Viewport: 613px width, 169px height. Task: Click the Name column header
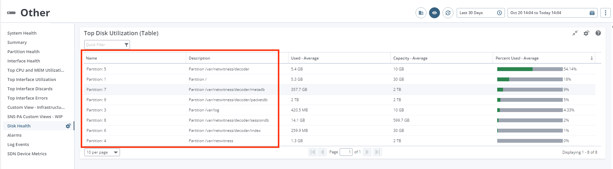tap(92, 58)
